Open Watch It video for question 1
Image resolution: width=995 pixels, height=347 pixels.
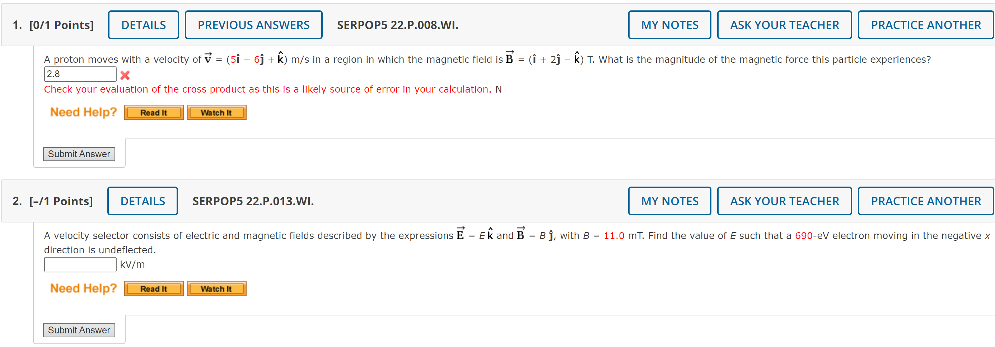click(x=216, y=112)
